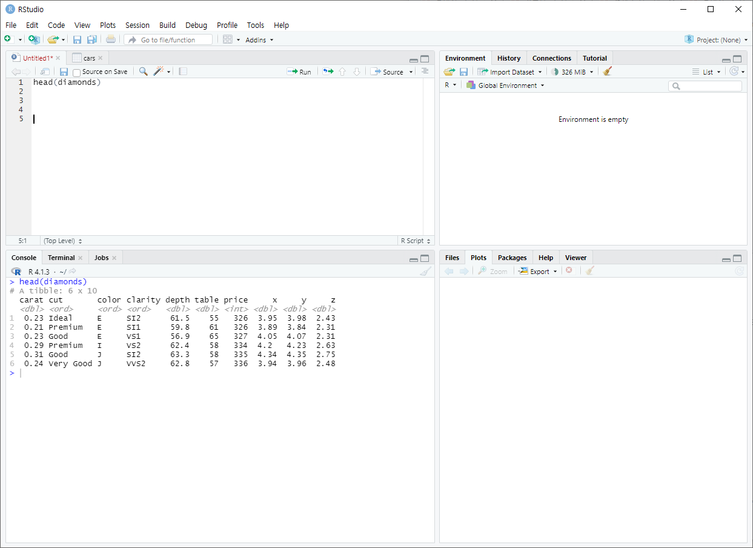Click the Re-run previous code icon
Viewport: 753px width, 548px height.
click(328, 72)
